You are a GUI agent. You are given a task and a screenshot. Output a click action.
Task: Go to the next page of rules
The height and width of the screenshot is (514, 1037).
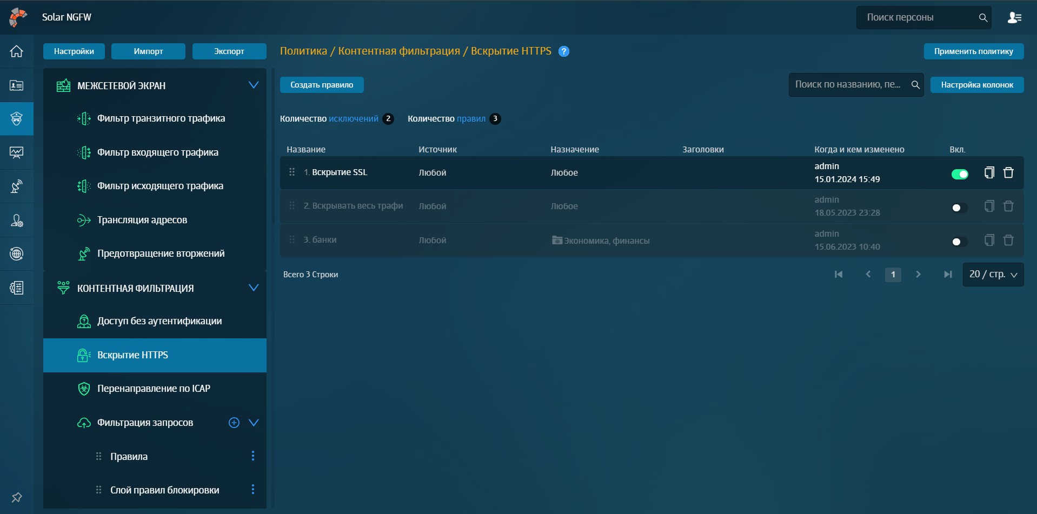pos(918,275)
